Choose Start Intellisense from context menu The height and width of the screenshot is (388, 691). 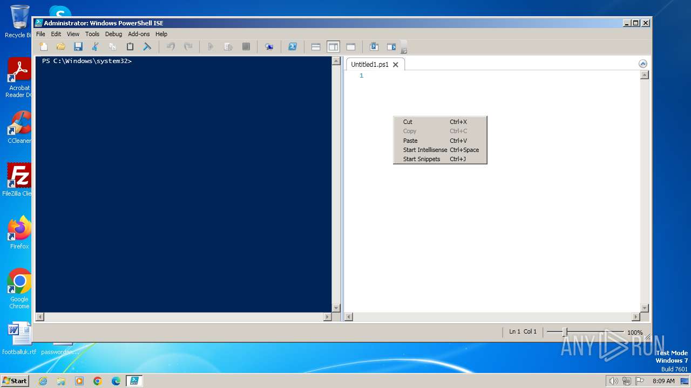(x=440, y=150)
